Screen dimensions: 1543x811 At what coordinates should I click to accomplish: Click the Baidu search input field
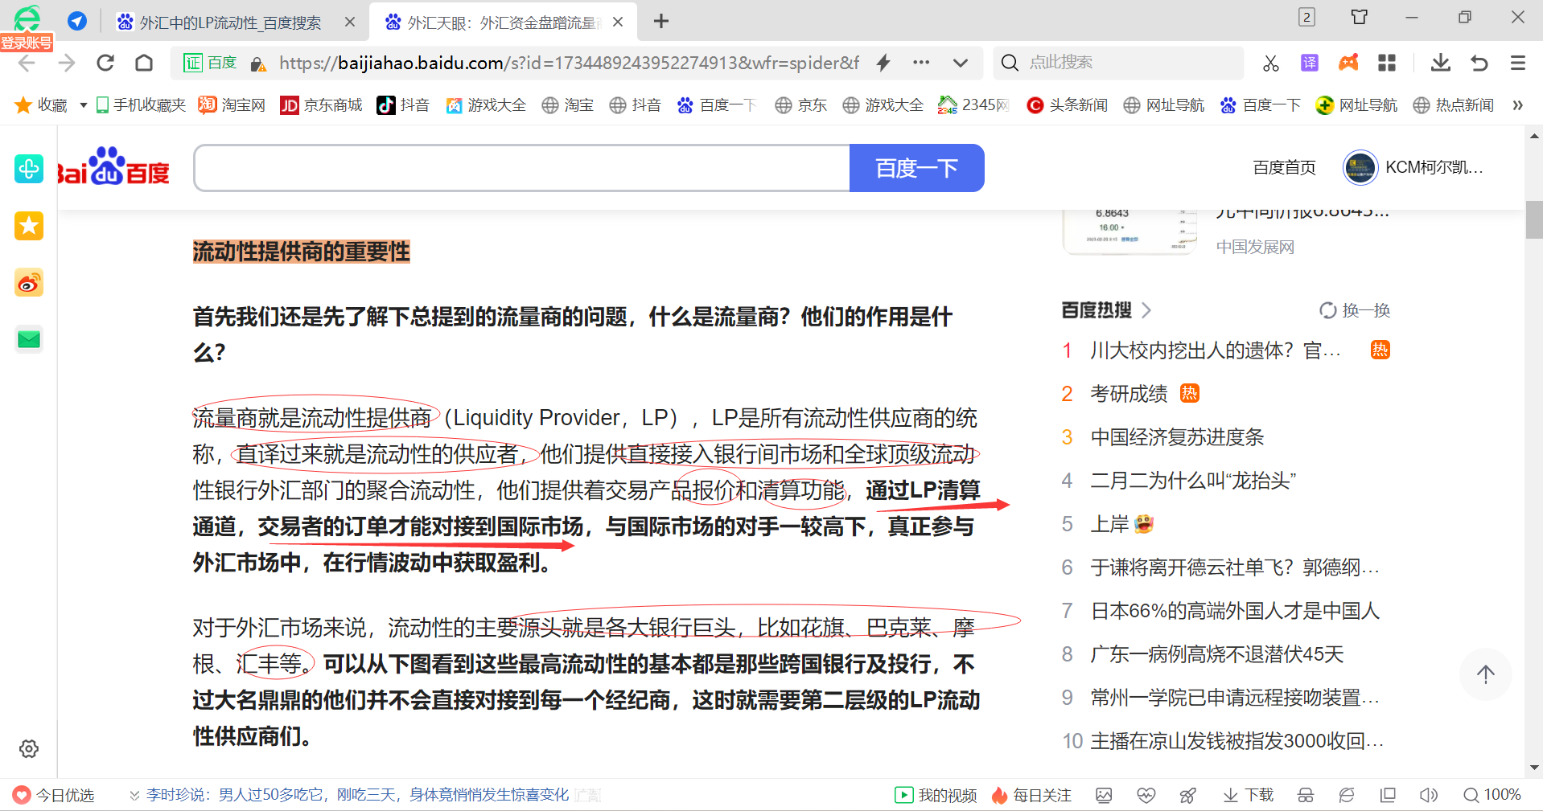pos(521,168)
